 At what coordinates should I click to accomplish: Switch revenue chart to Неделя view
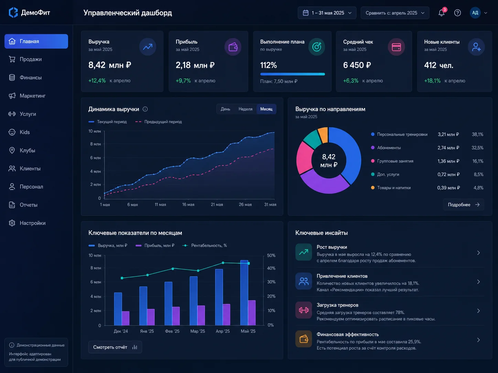point(246,109)
